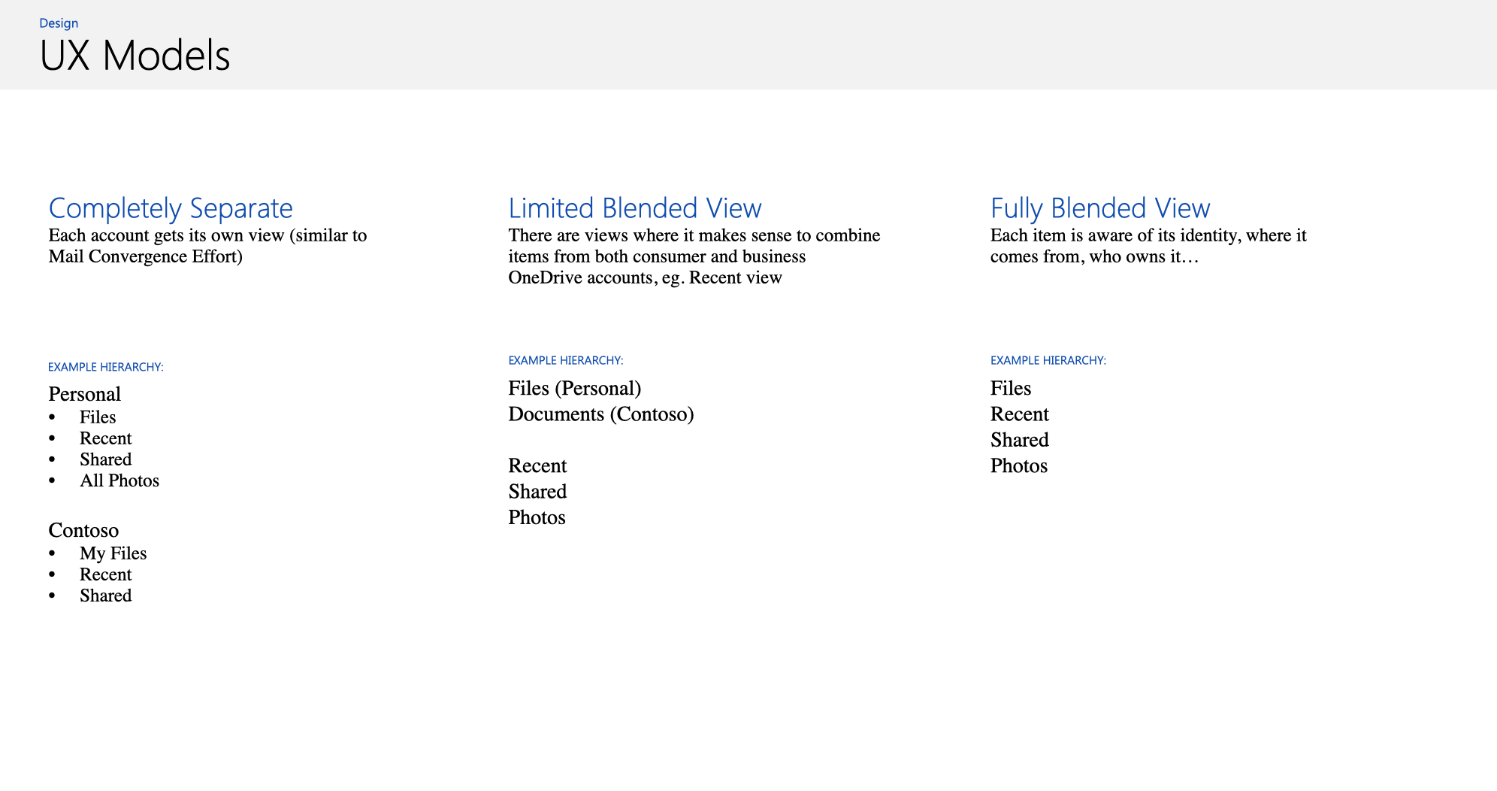Click the Shared bullet under Contoso
This screenshot has height=791, width=1497.
click(105, 596)
